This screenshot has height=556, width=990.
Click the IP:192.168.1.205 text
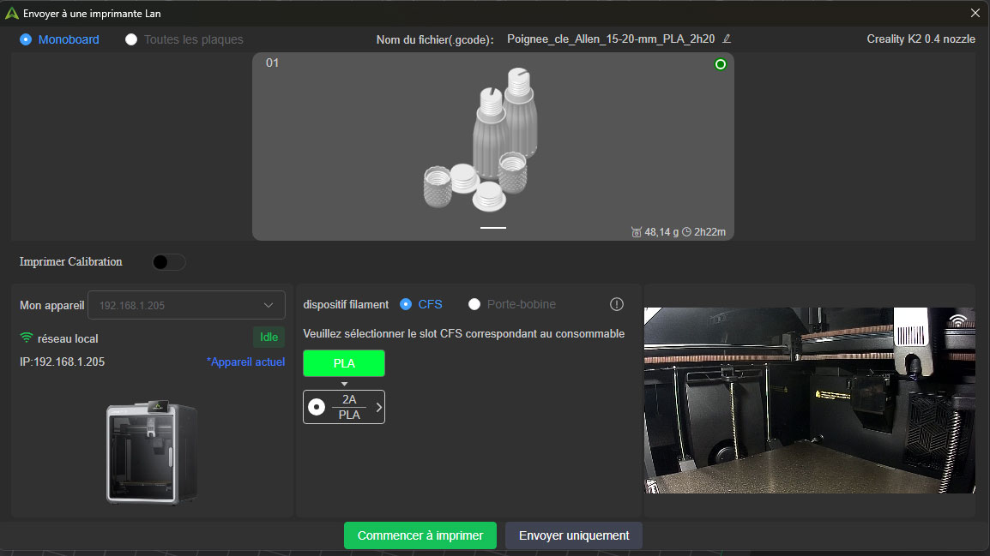[x=62, y=362]
